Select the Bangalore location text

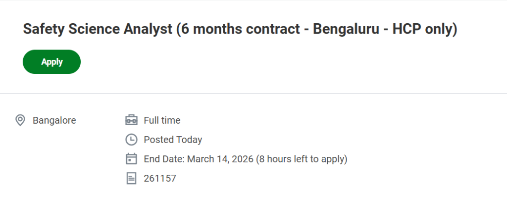click(54, 120)
